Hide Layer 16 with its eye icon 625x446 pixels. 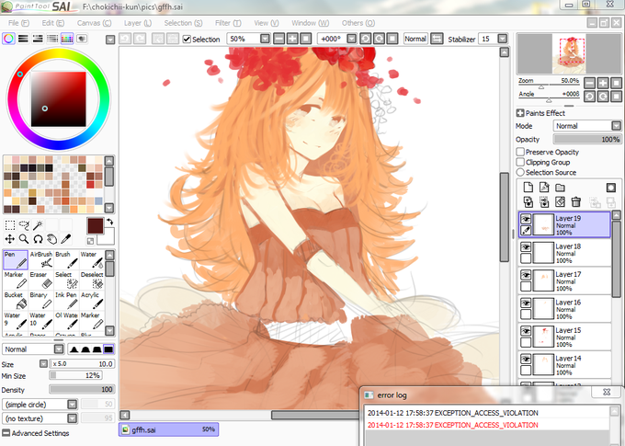[526, 303]
